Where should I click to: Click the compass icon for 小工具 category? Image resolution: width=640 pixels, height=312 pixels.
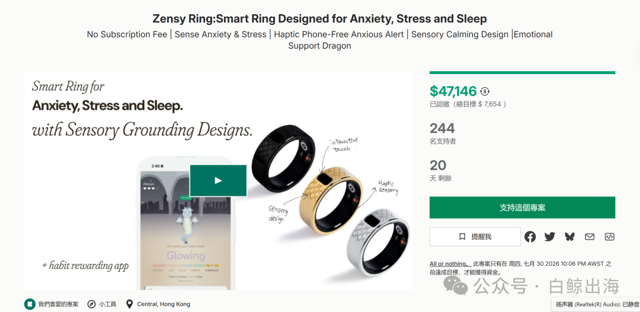[92, 304]
